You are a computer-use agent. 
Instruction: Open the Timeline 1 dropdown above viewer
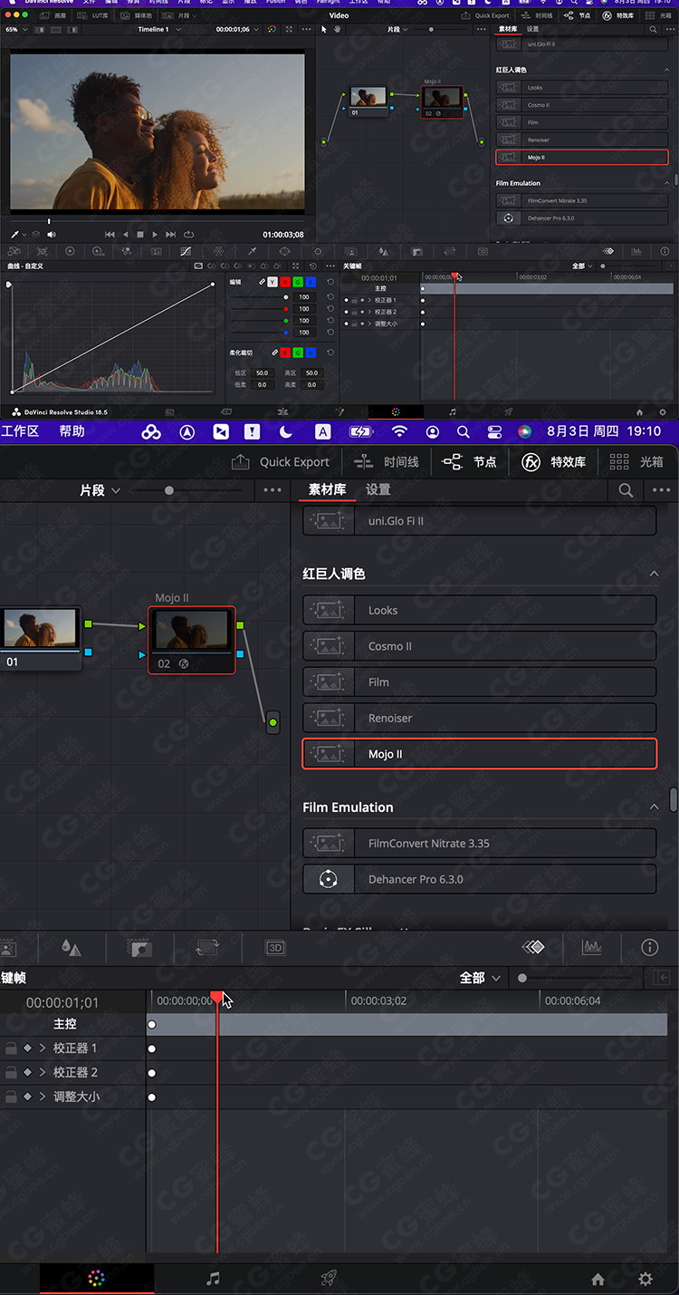pos(159,29)
